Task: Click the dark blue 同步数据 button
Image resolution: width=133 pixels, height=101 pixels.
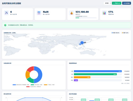Action: [x=127, y=3]
